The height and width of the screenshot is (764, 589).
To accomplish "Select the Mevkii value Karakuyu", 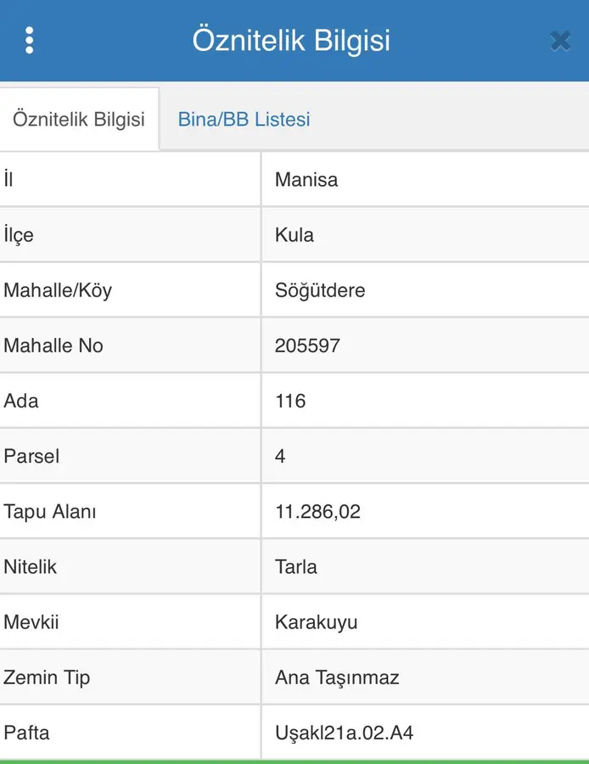I will [x=316, y=622].
